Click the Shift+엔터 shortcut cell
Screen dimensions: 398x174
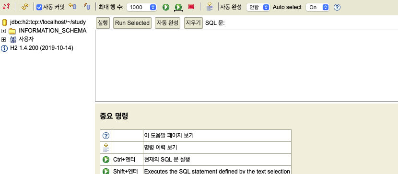(x=128, y=170)
